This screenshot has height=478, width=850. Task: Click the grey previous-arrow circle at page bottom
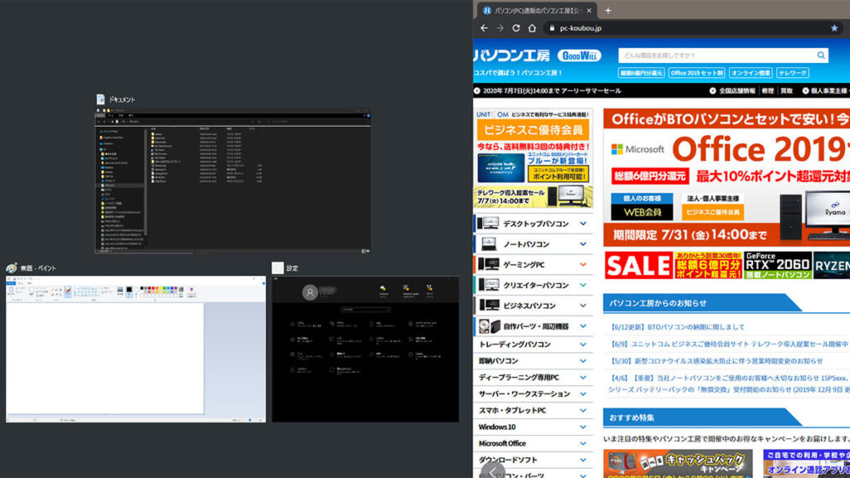pos(493,471)
